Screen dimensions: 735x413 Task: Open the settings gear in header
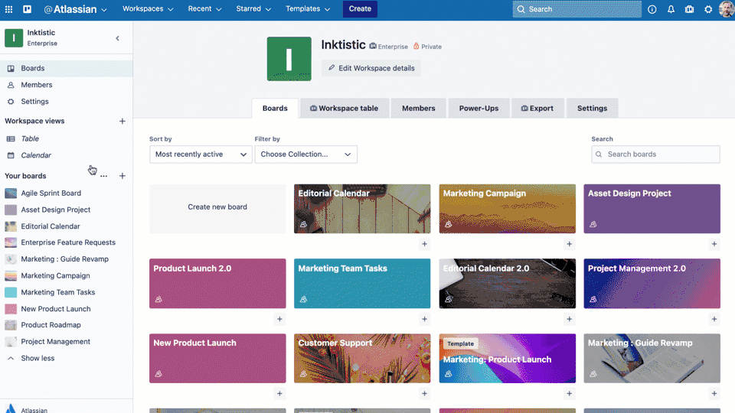click(708, 9)
